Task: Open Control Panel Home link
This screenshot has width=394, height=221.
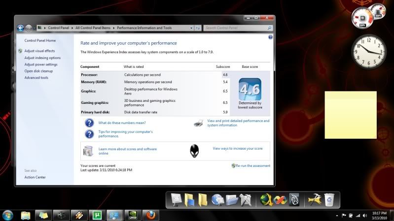Action: (x=40, y=40)
